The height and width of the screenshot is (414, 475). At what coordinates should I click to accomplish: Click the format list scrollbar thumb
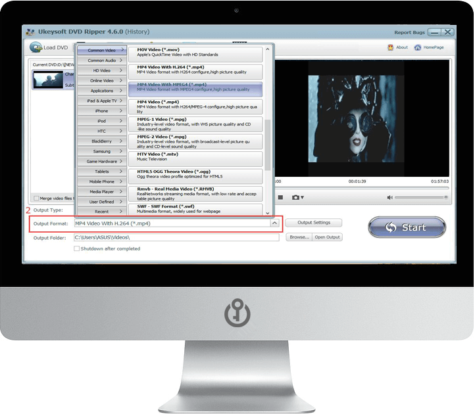pos(267,145)
